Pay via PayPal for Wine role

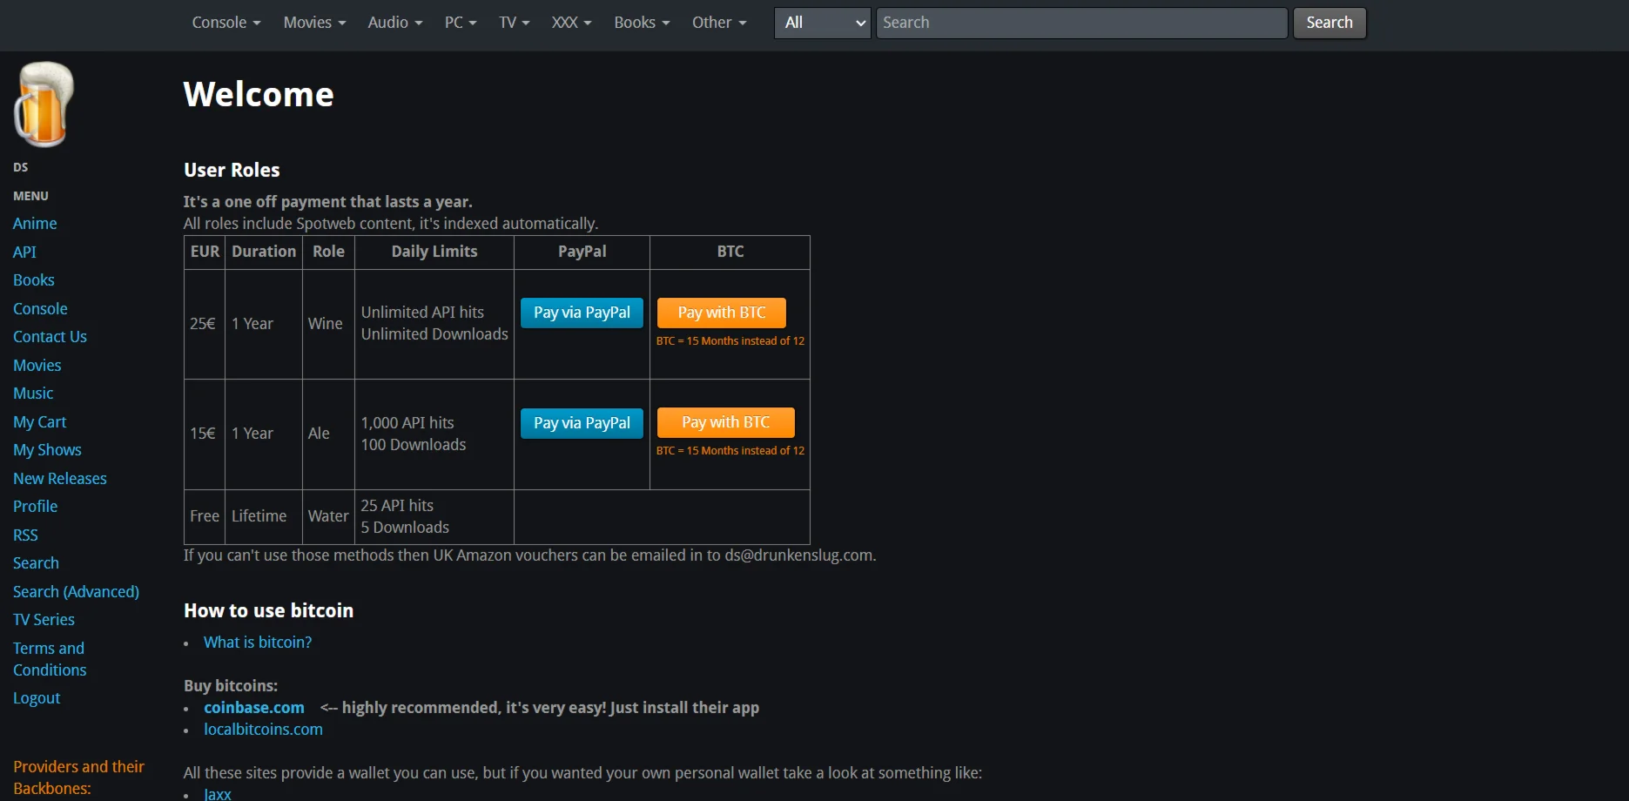(582, 313)
